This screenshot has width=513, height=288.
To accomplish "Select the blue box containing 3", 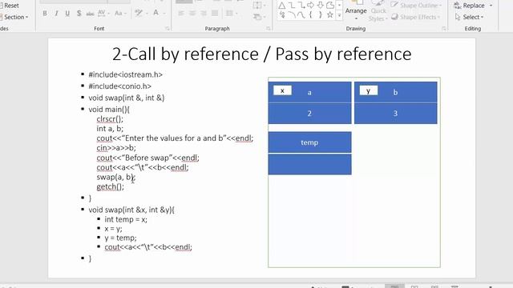I will pyautogui.click(x=395, y=114).
